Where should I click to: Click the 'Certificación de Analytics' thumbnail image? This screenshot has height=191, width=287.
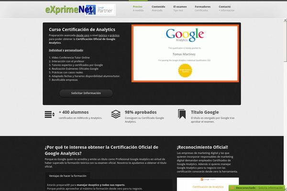208,184
